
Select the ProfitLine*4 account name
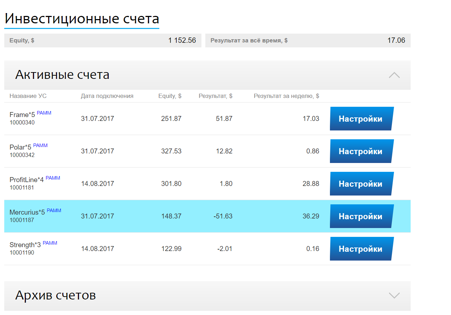click(27, 180)
